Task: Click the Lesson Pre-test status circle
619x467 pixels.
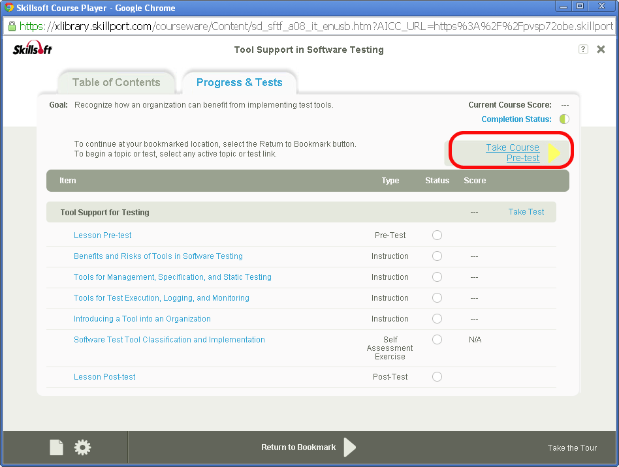Action: click(437, 235)
